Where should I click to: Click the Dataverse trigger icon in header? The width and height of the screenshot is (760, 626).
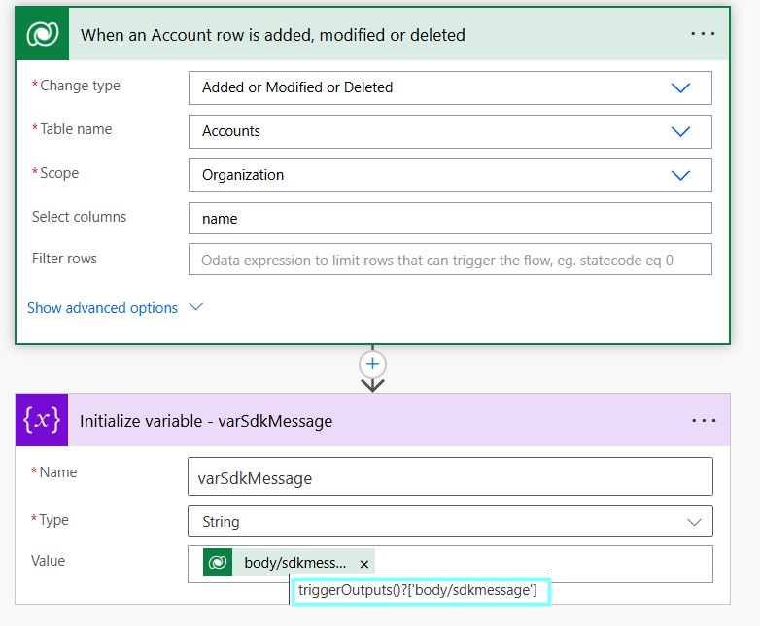[x=42, y=34]
